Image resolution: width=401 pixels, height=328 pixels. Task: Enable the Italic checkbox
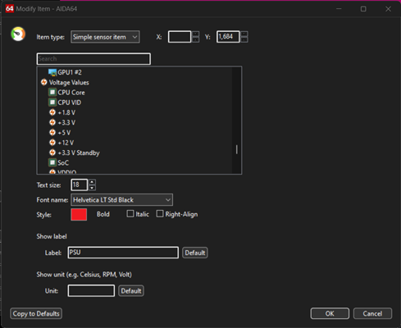tap(130, 214)
